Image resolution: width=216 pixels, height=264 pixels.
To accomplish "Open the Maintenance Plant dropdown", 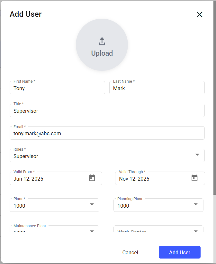I will click(92, 230).
